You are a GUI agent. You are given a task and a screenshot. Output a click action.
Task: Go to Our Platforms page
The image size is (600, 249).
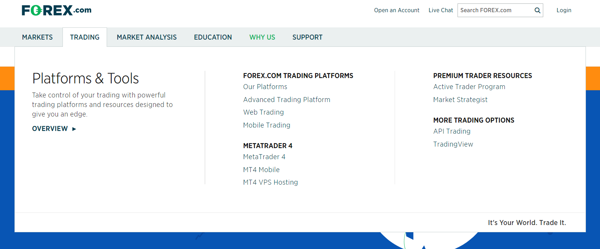tap(265, 87)
